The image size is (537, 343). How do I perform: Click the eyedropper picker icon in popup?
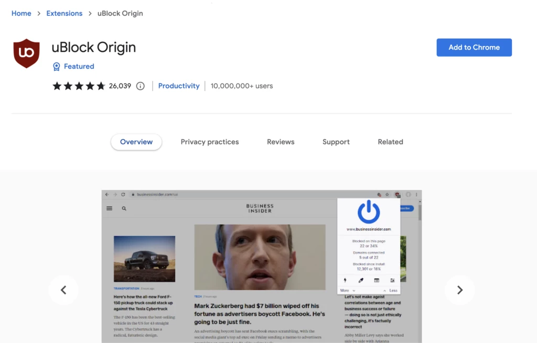(361, 280)
